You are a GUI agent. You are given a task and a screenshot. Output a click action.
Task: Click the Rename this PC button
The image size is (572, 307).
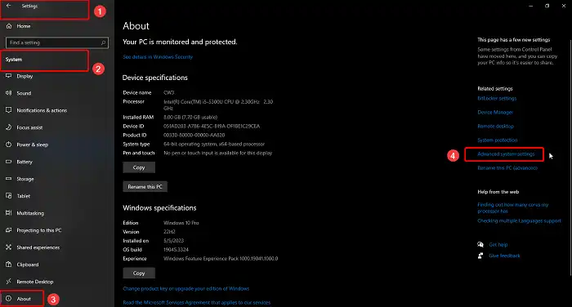click(145, 187)
